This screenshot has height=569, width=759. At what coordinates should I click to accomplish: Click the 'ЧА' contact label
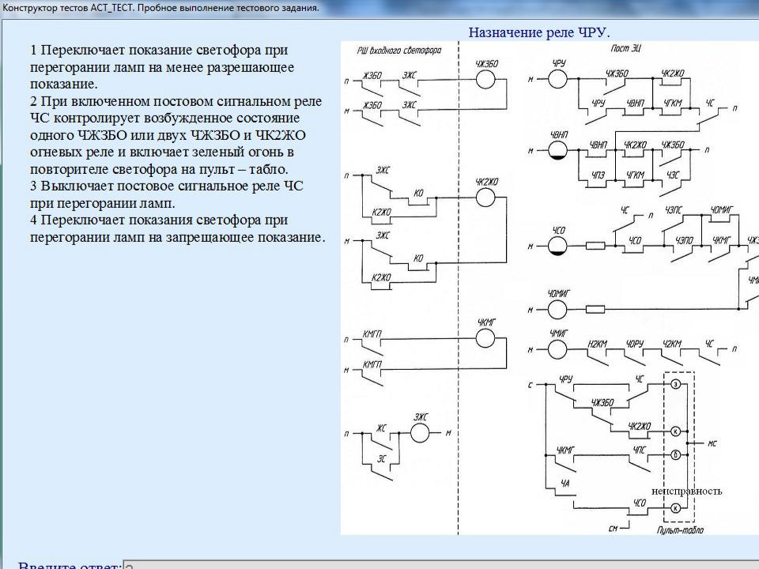click(x=565, y=483)
